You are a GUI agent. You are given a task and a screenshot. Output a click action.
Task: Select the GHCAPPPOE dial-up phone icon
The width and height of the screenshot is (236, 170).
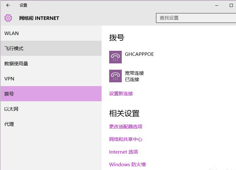[115, 57]
